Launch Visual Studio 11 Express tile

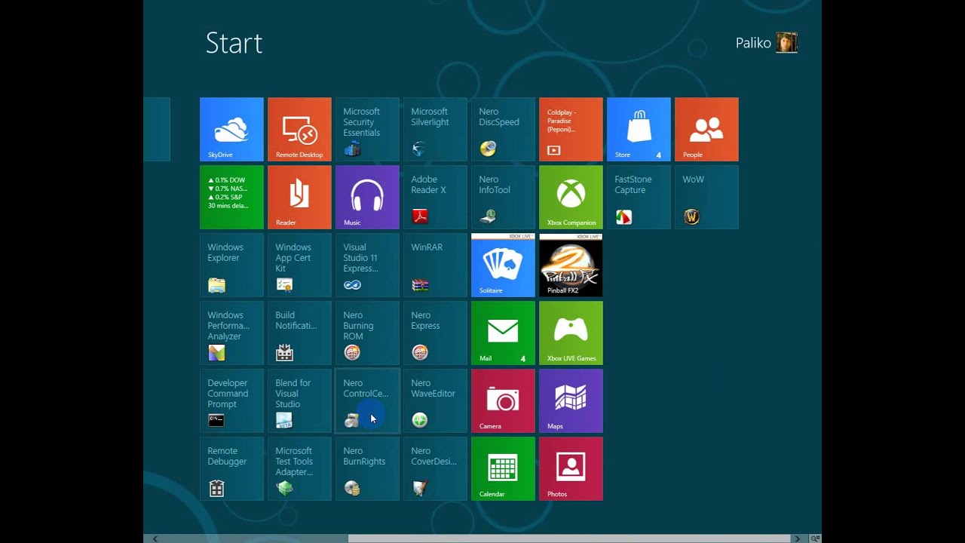pos(367,265)
